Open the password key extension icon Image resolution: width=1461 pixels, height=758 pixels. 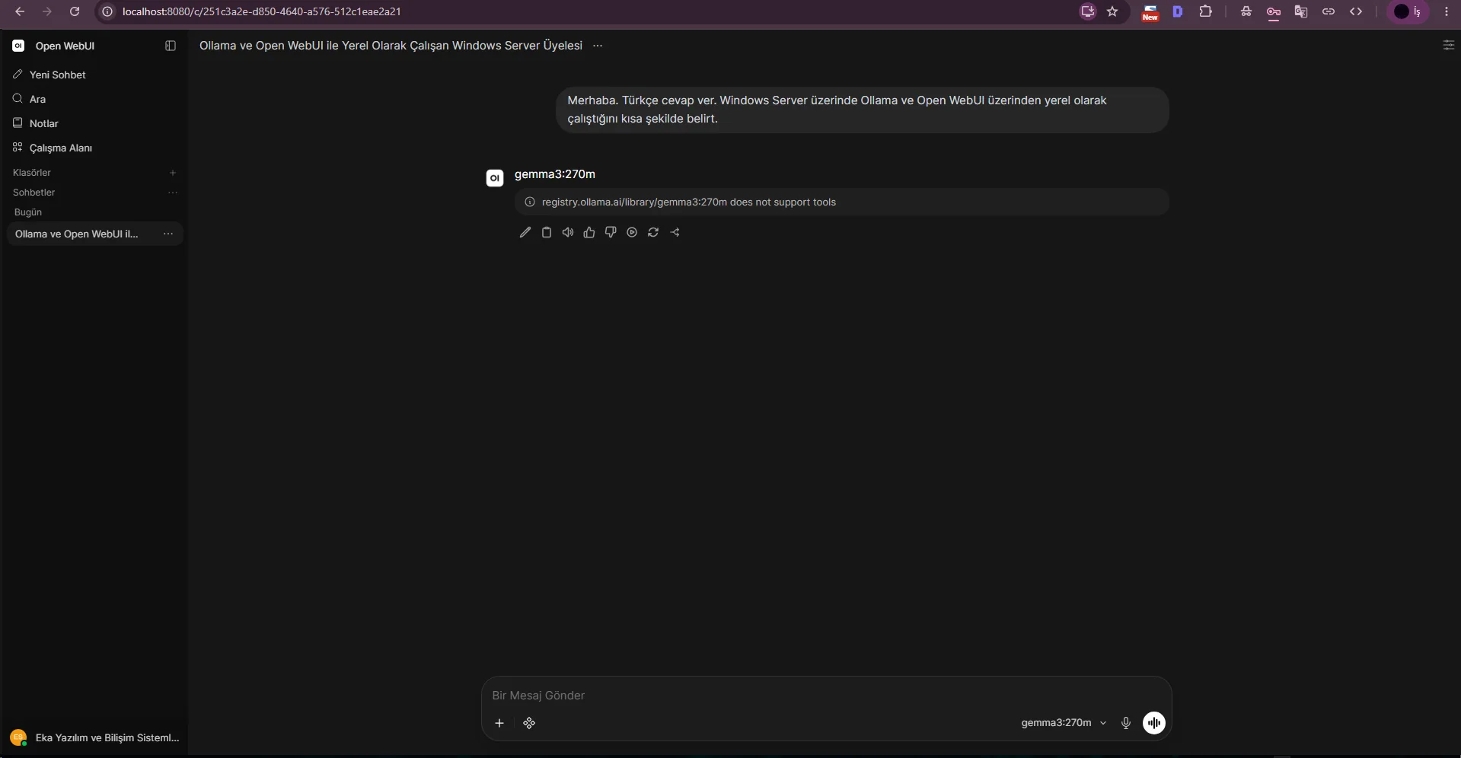(1274, 12)
